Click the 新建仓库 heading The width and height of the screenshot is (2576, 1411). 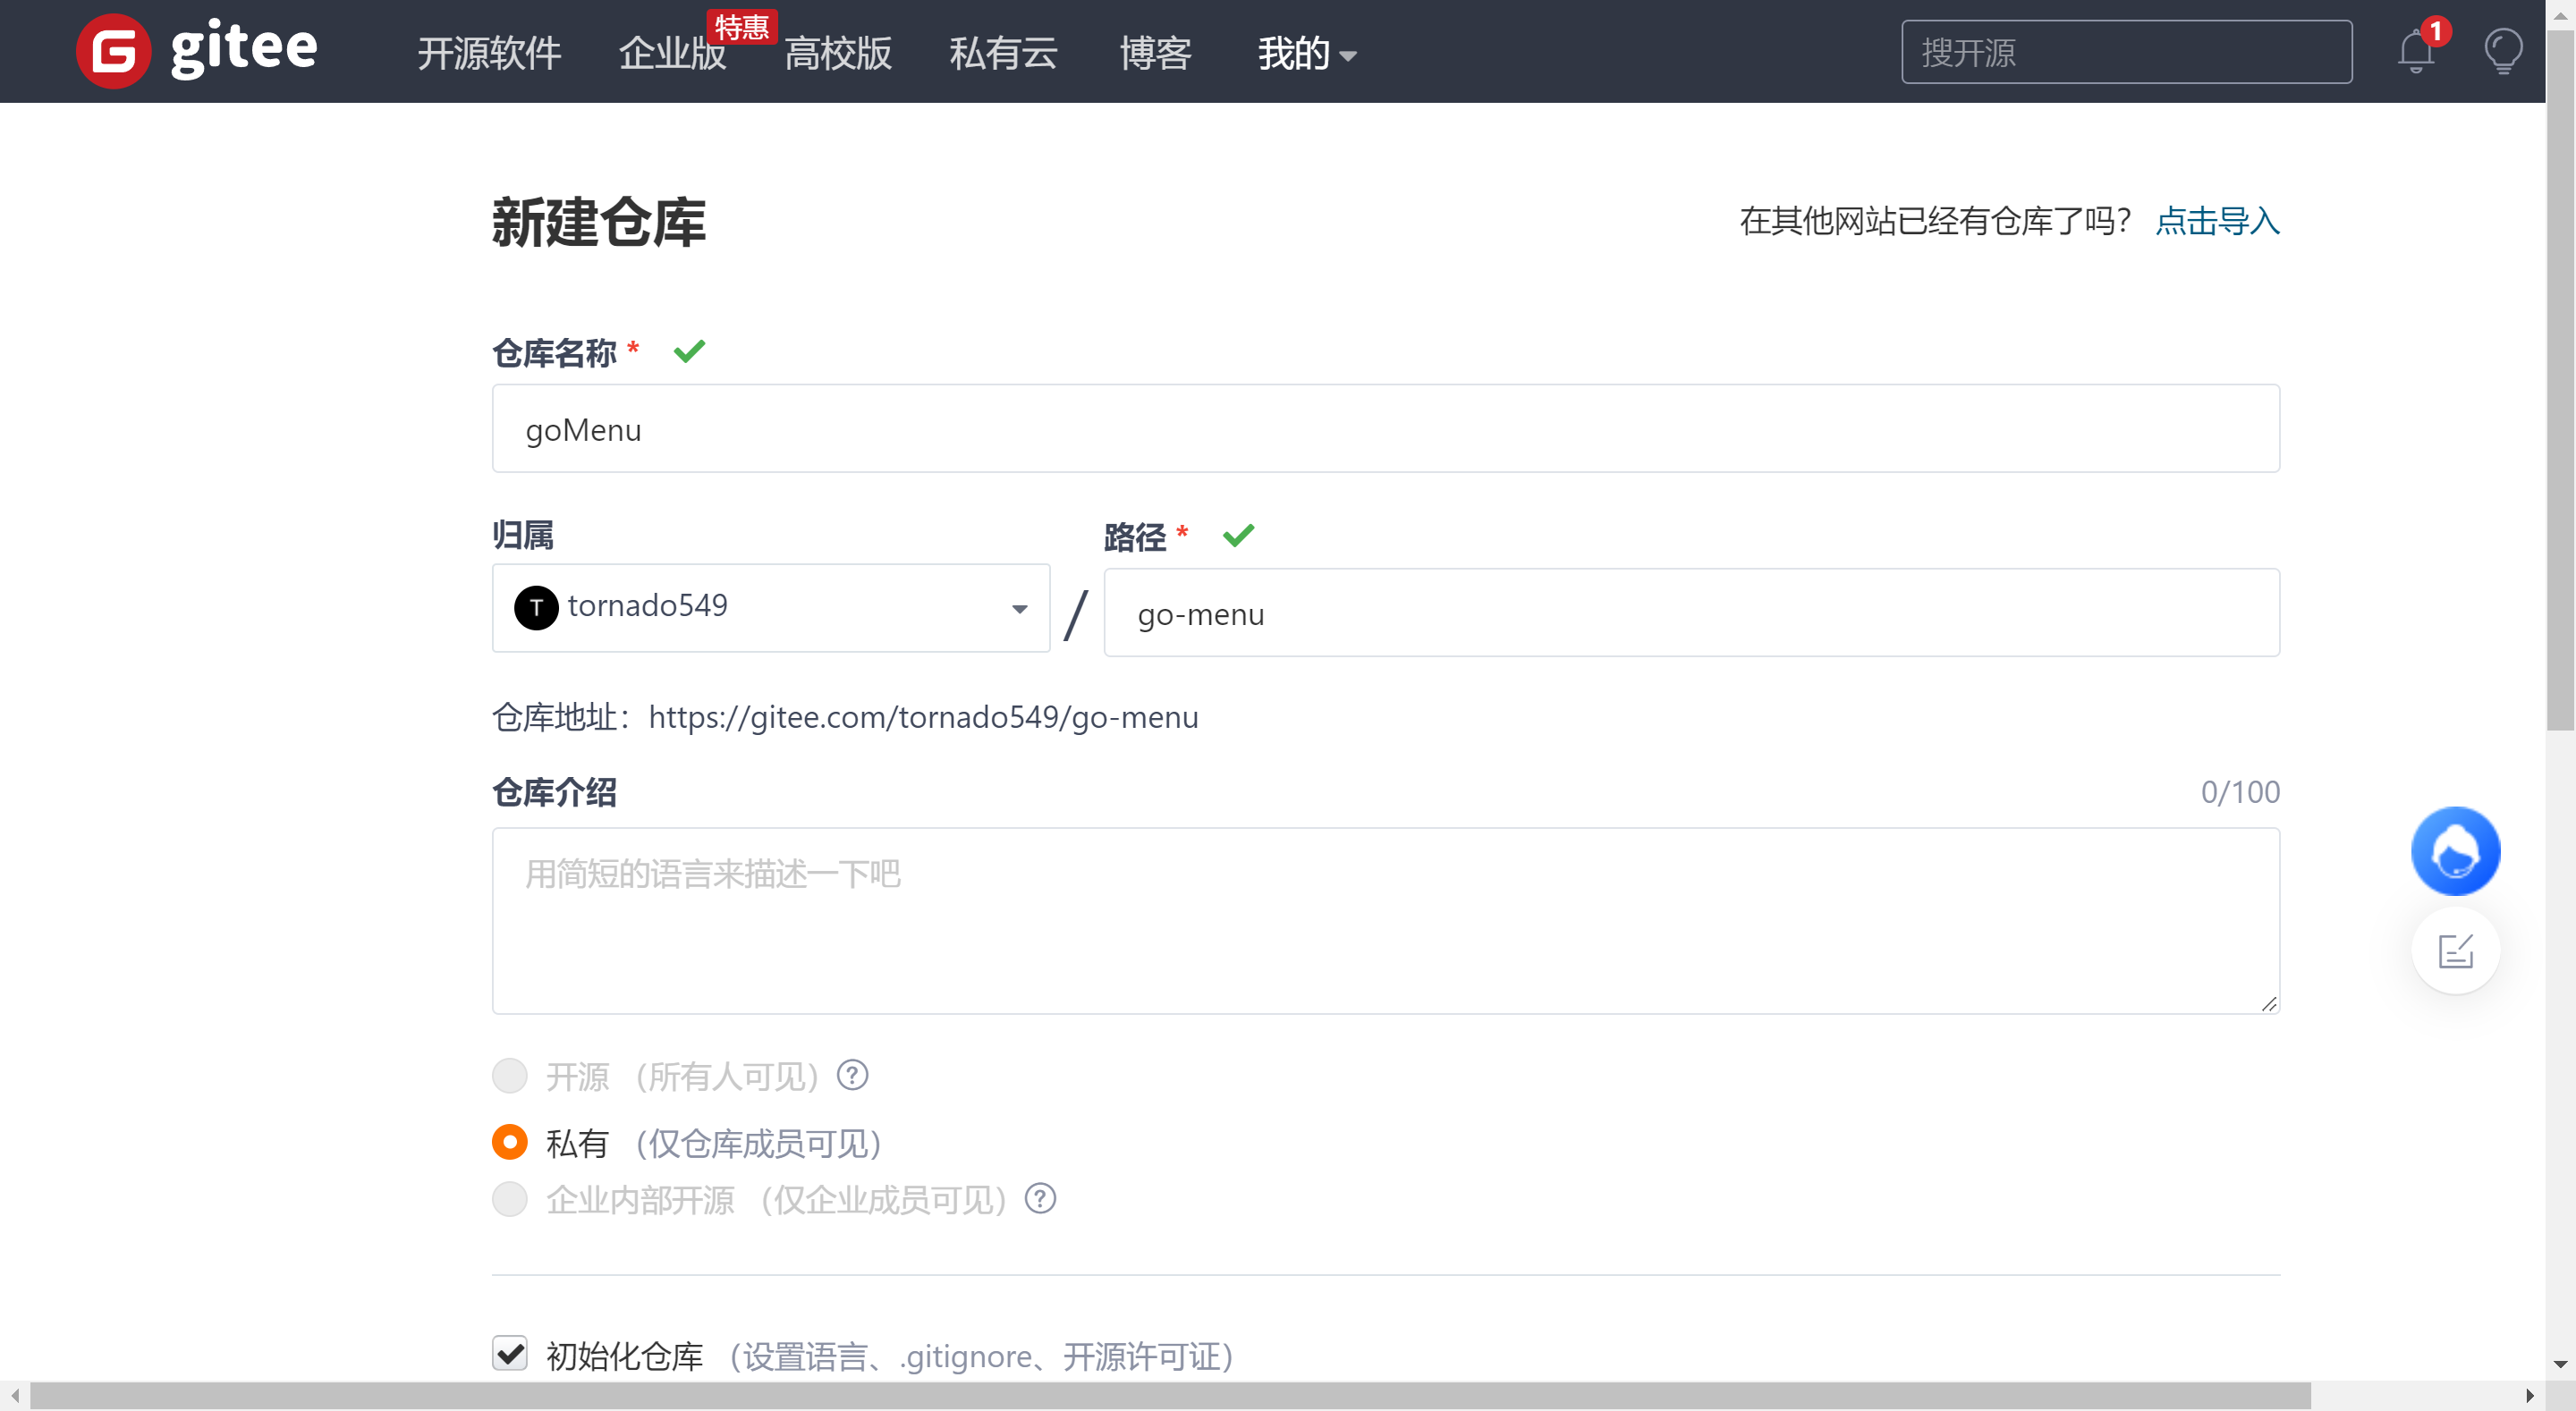598,222
